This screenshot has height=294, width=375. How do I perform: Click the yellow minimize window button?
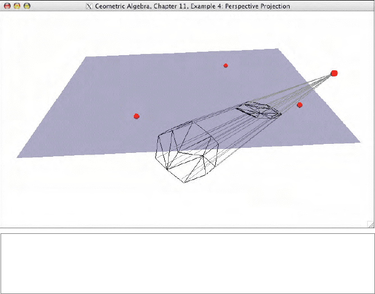17,6
